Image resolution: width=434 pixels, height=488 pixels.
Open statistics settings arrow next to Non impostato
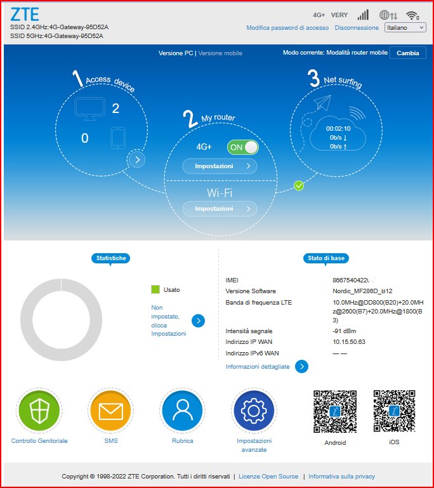(199, 320)
